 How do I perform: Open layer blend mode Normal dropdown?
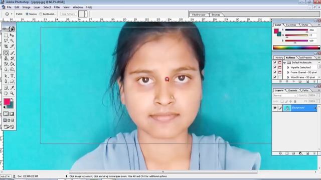[x=285, y=95]
